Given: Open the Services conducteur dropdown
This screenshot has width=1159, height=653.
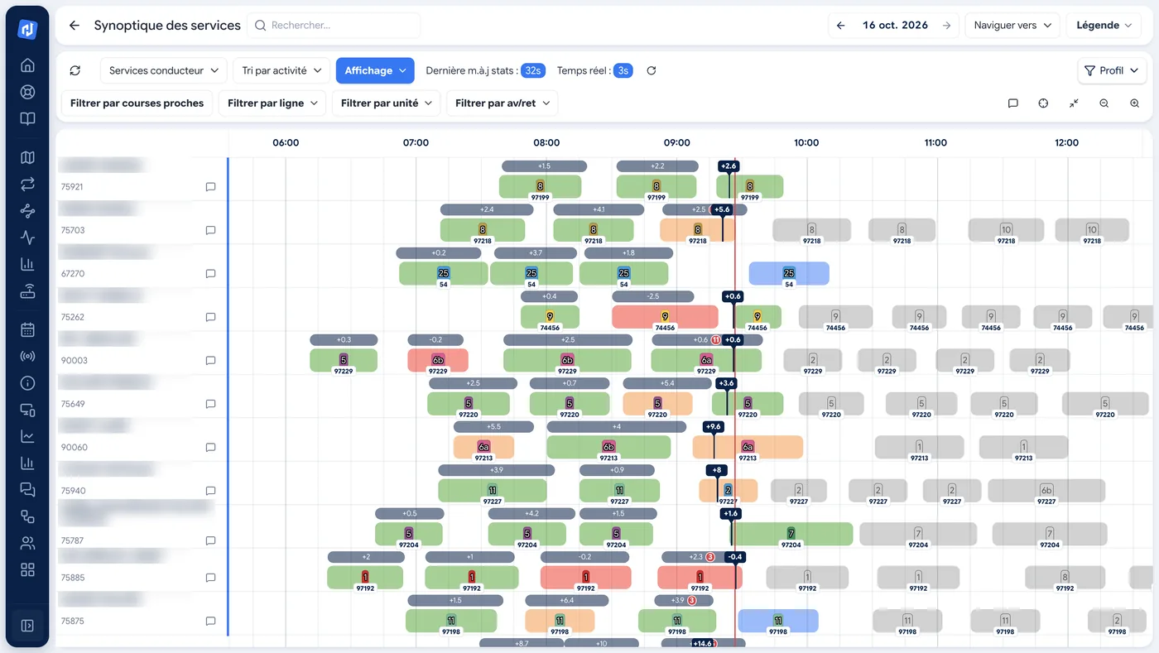Looking at the screenshot, I should [x=164, y=70].
